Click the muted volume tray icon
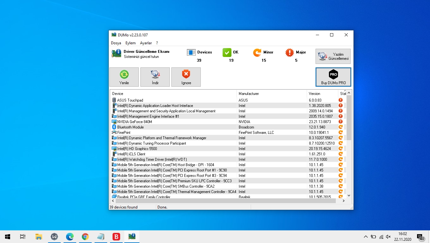Viewport: 430px width, 243px height. 388,237
